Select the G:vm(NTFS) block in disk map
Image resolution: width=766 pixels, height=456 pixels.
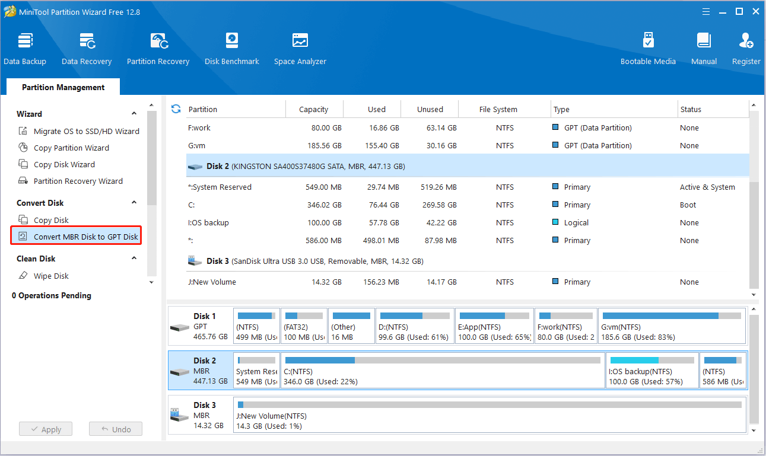point(672,326)
